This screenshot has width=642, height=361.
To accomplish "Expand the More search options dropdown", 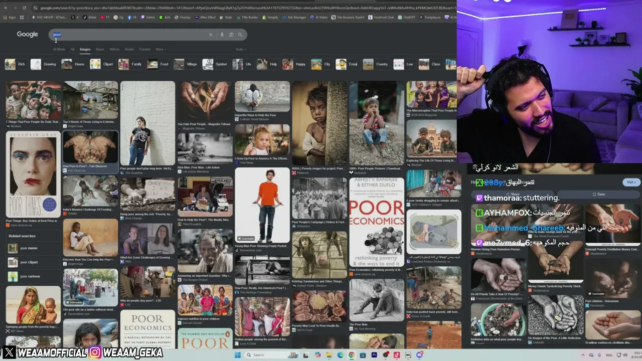I will 161,49.
